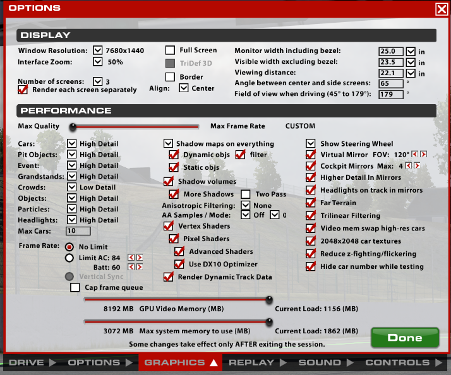Select Limit AC frame rate radio
The image size is (451, 375).
point(69,258)
